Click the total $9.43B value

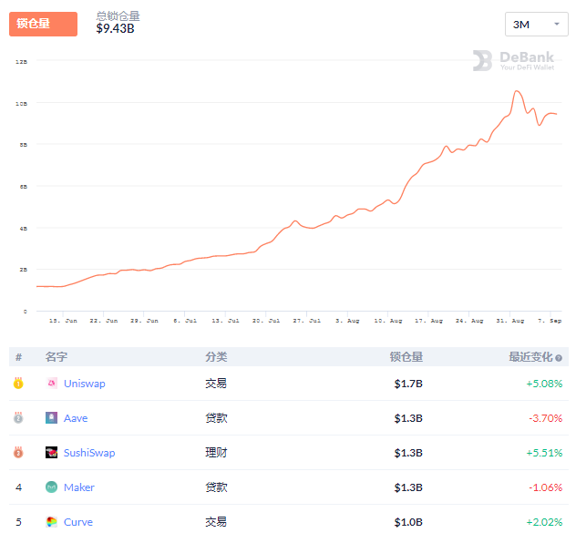(x=116, y=28)
